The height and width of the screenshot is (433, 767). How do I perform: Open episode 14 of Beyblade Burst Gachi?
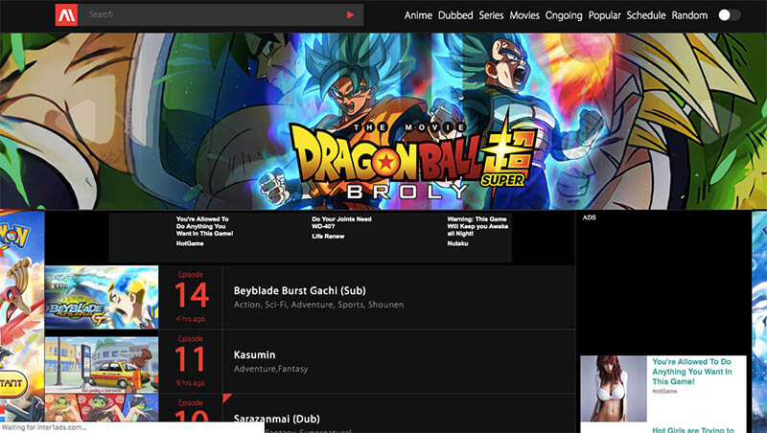tap(191, 295)
